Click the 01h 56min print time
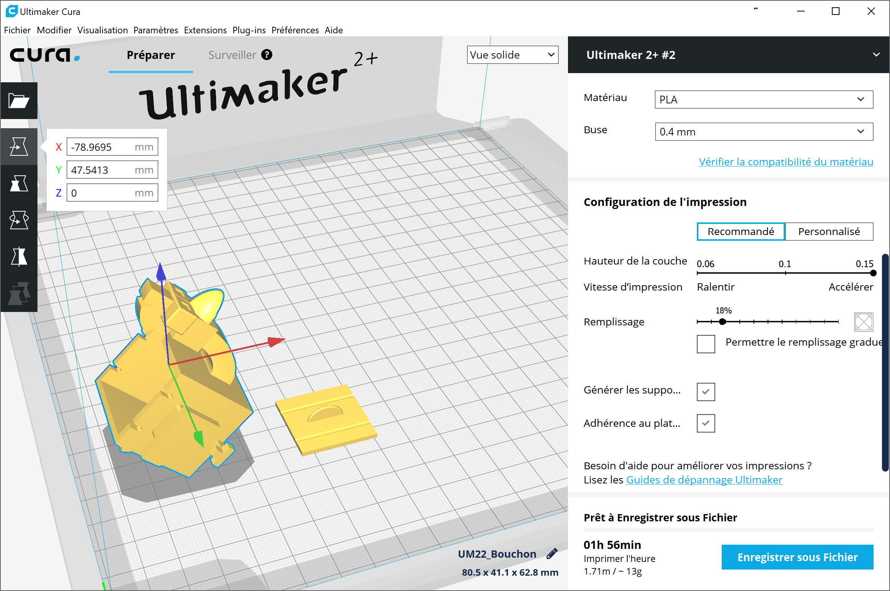Image resolution: width=890 pixels, height=591 pixels. click(612, 545)
